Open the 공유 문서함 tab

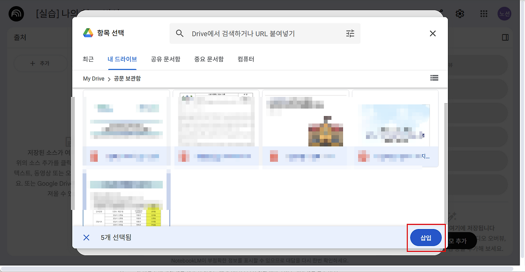click(x=165, y=59)
